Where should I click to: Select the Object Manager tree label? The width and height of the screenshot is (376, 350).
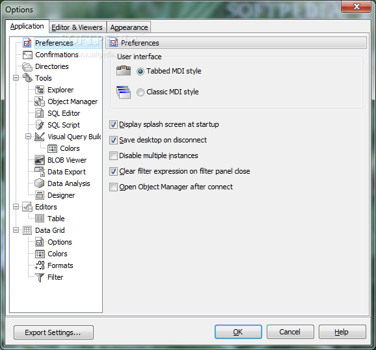pyautogui.click(x=73, y=101)
